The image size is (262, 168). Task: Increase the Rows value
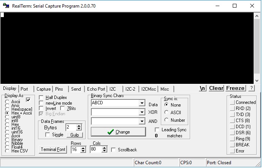coord(83,148)
